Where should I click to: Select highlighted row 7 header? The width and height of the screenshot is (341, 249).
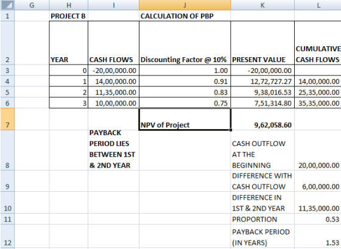pos(7,119)
